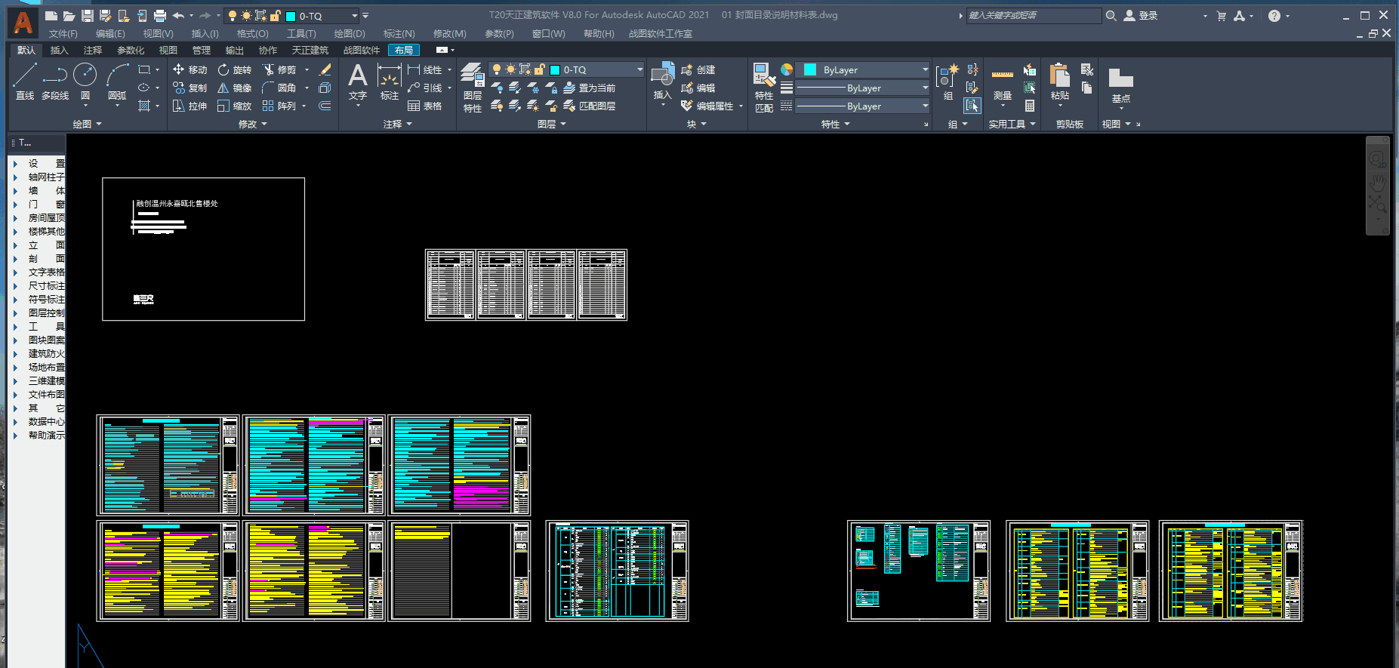Expand the 轴网柱子 tree item
The width and height of the screenshot is (1399, 668).
(x=15, y=177)
